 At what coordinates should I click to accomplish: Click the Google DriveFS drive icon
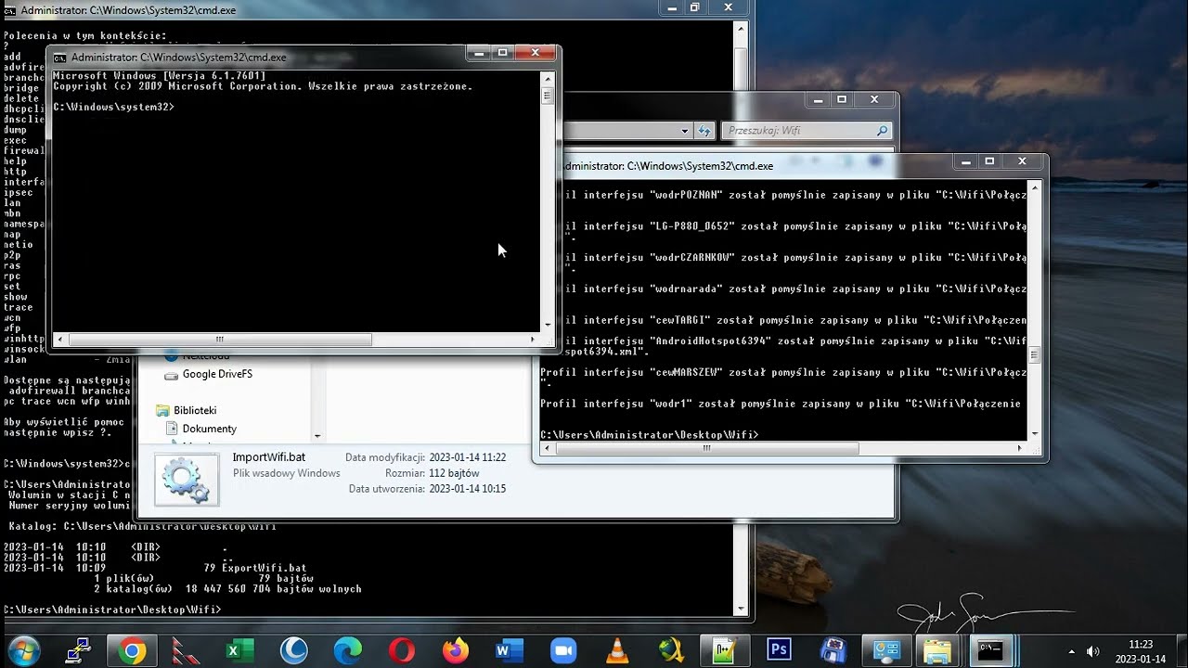171,375
